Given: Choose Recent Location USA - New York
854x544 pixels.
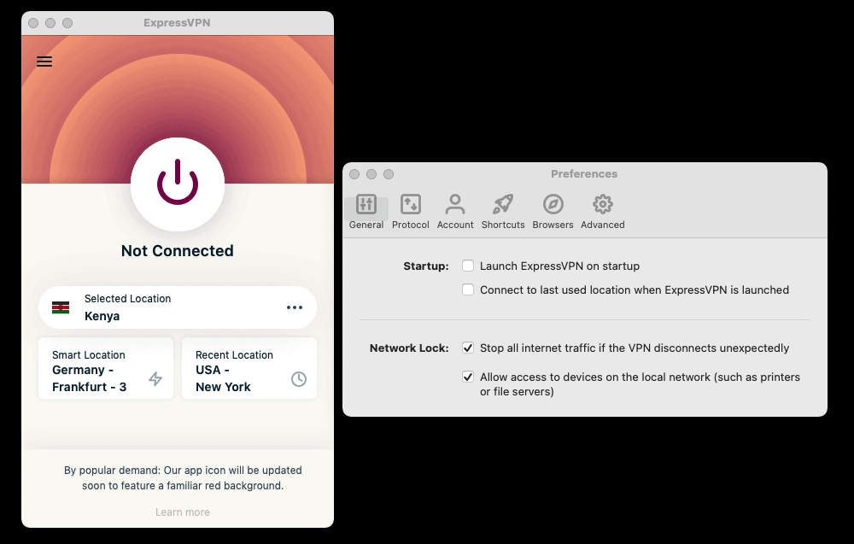Looking at the screenshot, I should 249,368.
